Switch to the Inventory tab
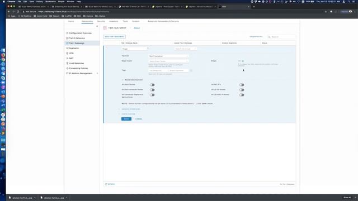This screenshot has height=201, width=358. [x=114, y=21]
